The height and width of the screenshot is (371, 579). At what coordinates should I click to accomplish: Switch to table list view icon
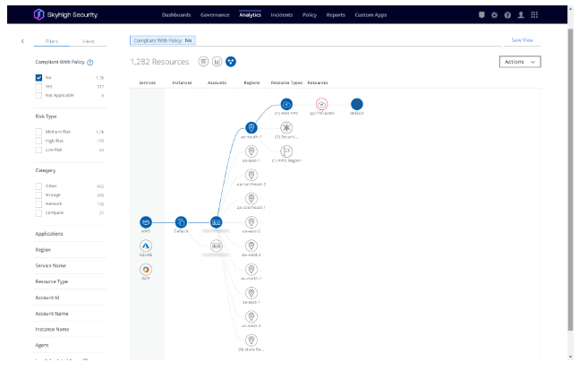[x=203, y=62]
